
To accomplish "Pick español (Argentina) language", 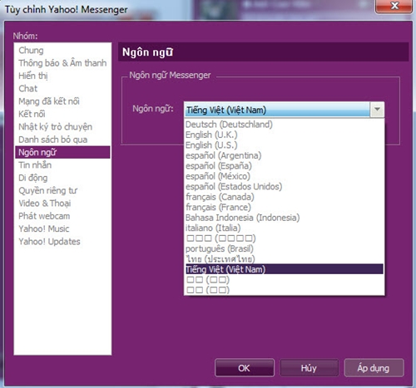I will pos(284,155).
